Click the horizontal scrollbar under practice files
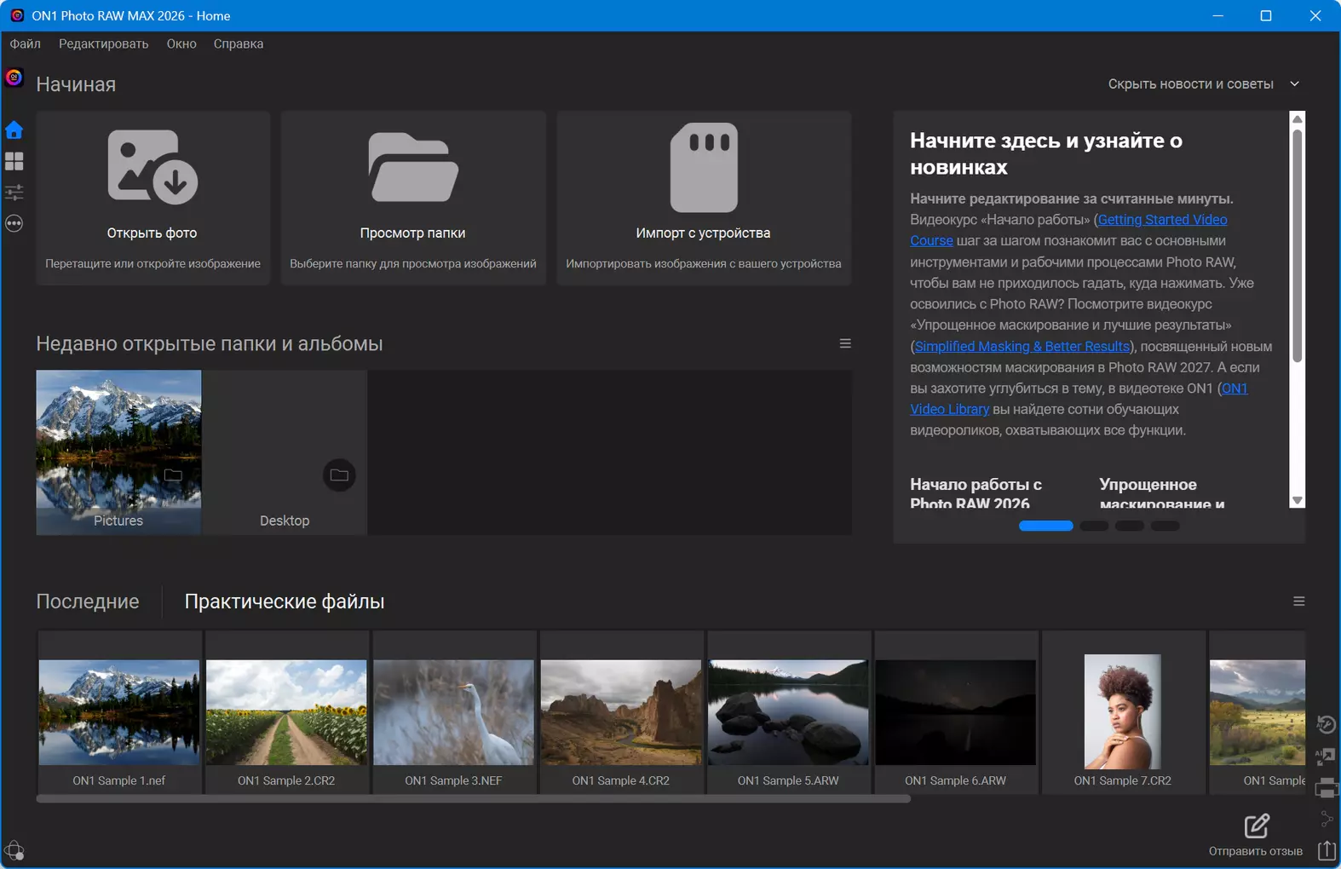The height and width of the screenshot is (869, 1341). pos(474,799)
